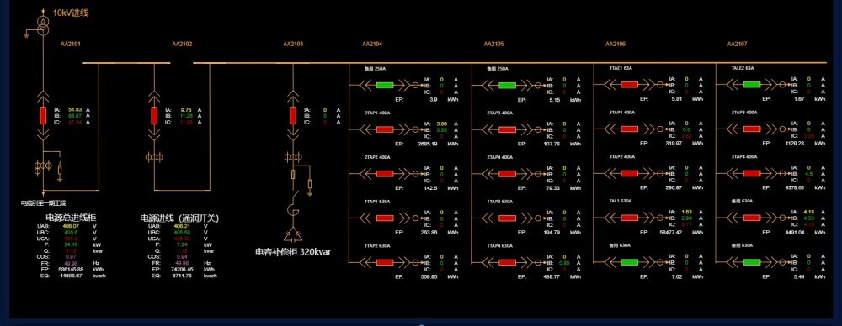Click the 3TAP4 400A feeder breaker

pos(752,173)
